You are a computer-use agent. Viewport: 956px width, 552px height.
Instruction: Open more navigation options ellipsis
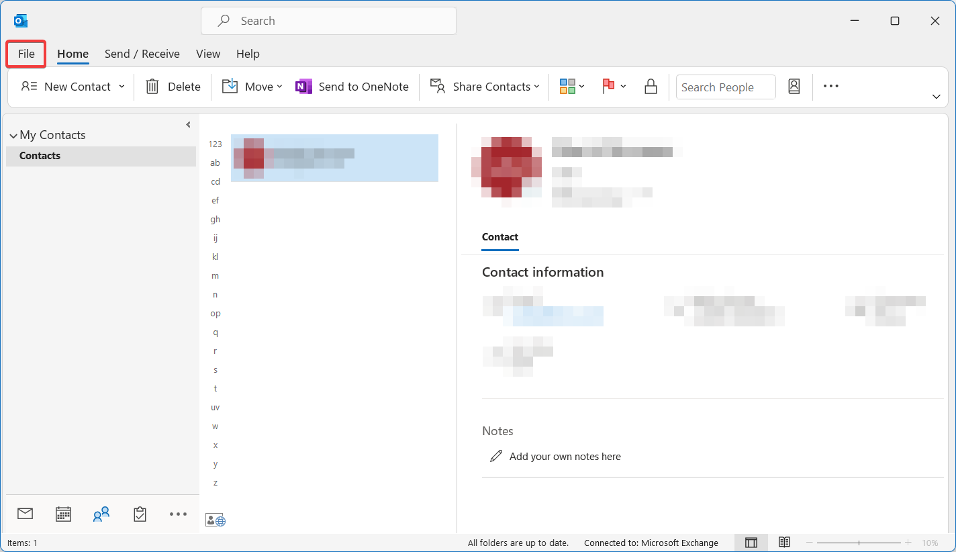click(x=178, y=514)
